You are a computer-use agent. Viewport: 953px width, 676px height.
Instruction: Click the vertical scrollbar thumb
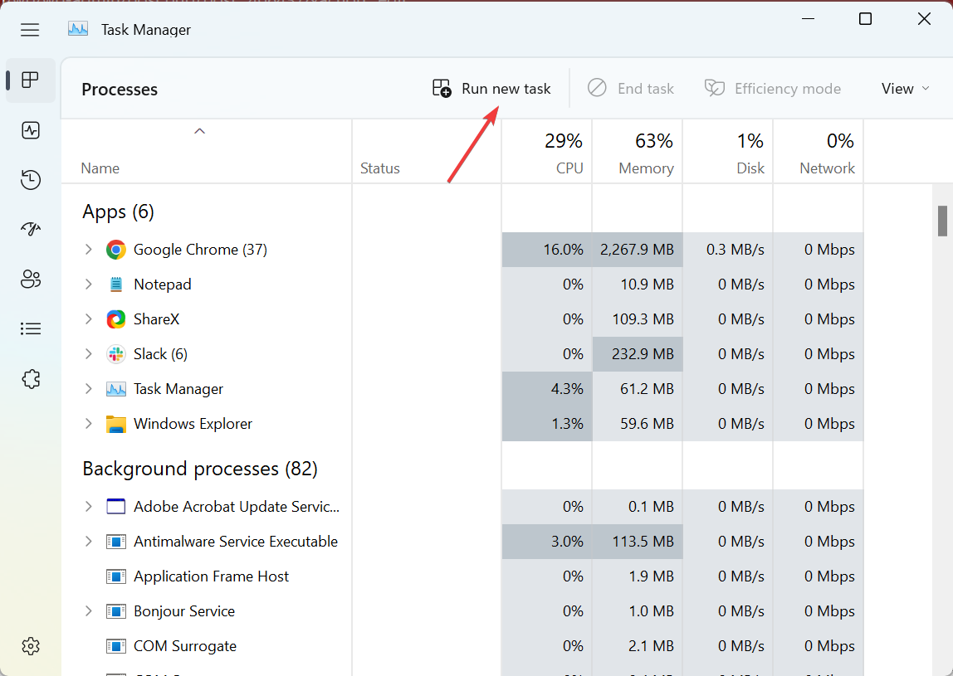pos(942,221)
